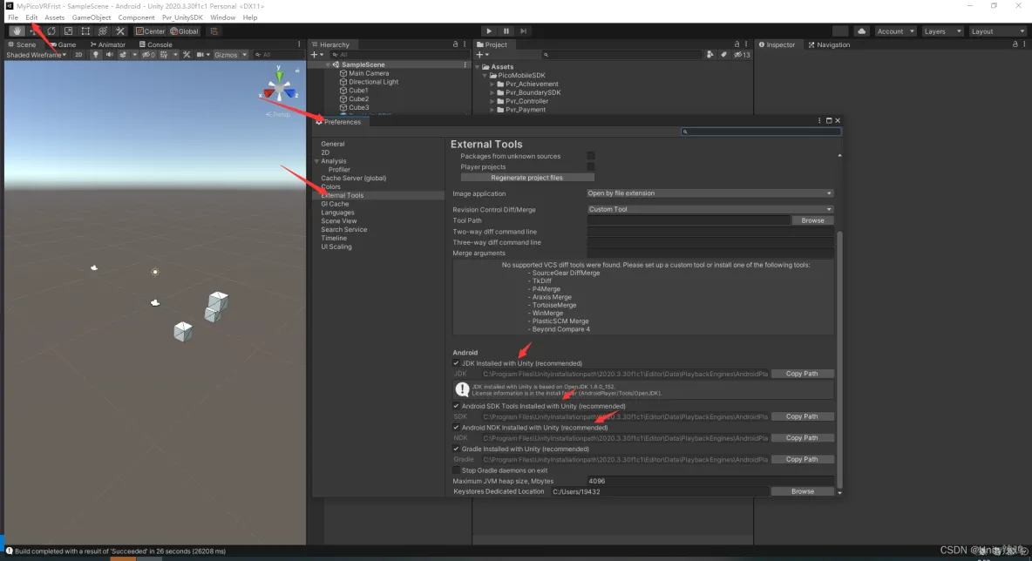Toggle Scene grid visibility icon
1032x561 pixels.
[x=164, y=55]
